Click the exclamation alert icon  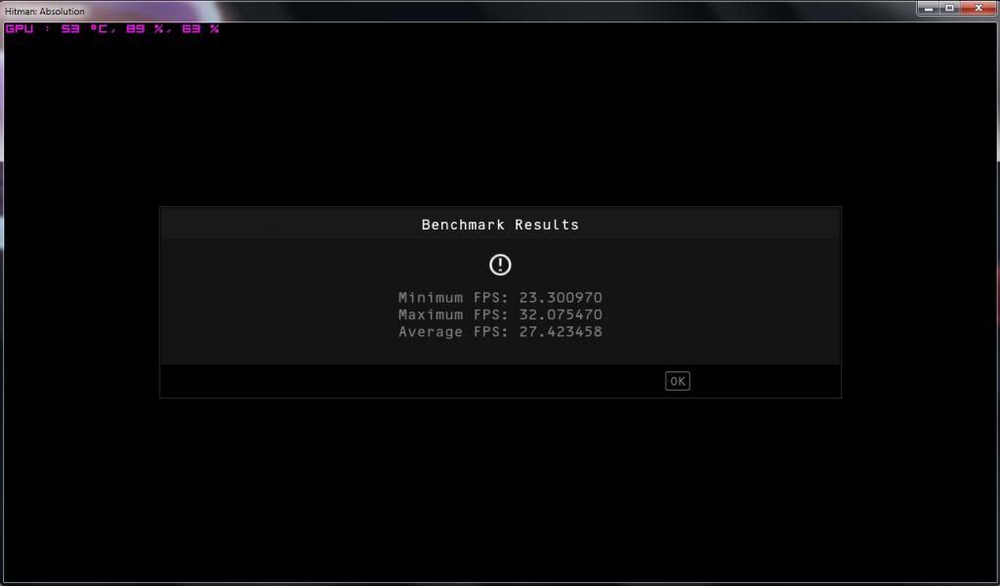500,265
